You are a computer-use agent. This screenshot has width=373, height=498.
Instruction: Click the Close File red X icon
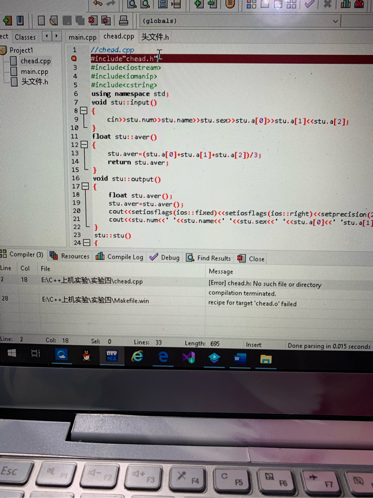[x=93, y=20]
